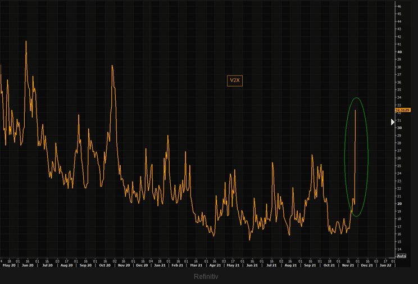
Task: Click the Refinitiv source caption
Action: (206, 277)
